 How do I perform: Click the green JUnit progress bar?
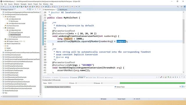click(152, 83)
